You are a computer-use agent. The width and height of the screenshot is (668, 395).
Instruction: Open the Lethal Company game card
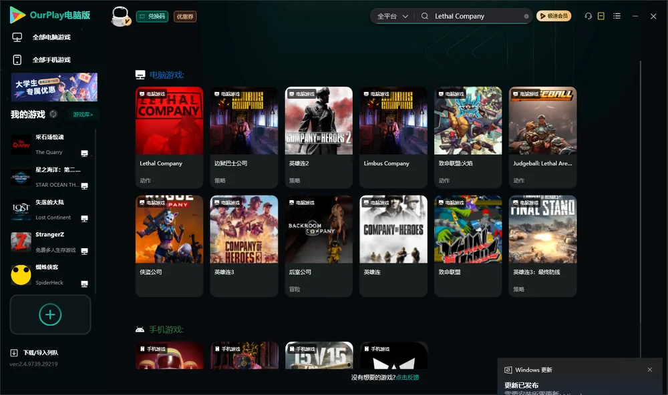(x=169, y=137)
